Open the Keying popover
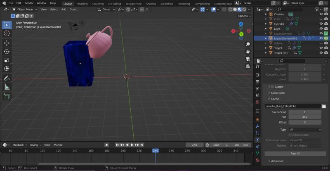 [x=35, y=145]
